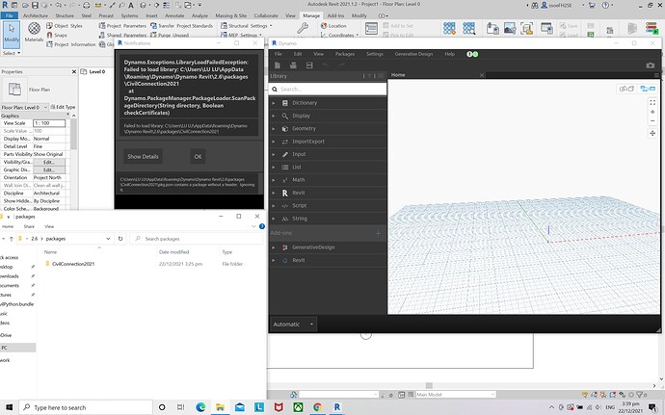Expand the String library category
Viewport: 665px width, 415px height.
[328, 219]
